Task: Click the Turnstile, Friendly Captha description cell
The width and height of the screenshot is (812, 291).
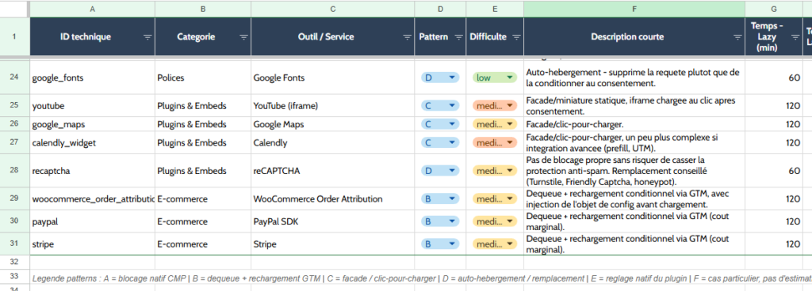Action: coord(634,171)
